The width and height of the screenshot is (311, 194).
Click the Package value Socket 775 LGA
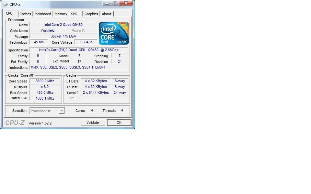63,36
